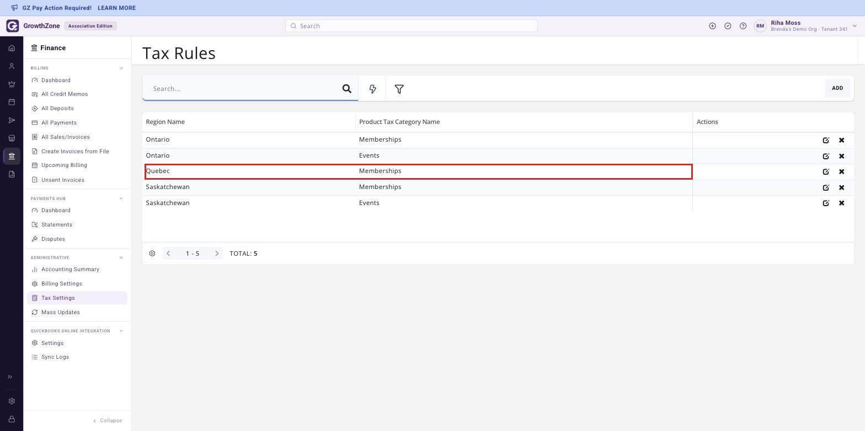This screenshot has height=431, width=865.
Task: Sort by Product Tax Category Name header
Action: (x=399, y=122)
